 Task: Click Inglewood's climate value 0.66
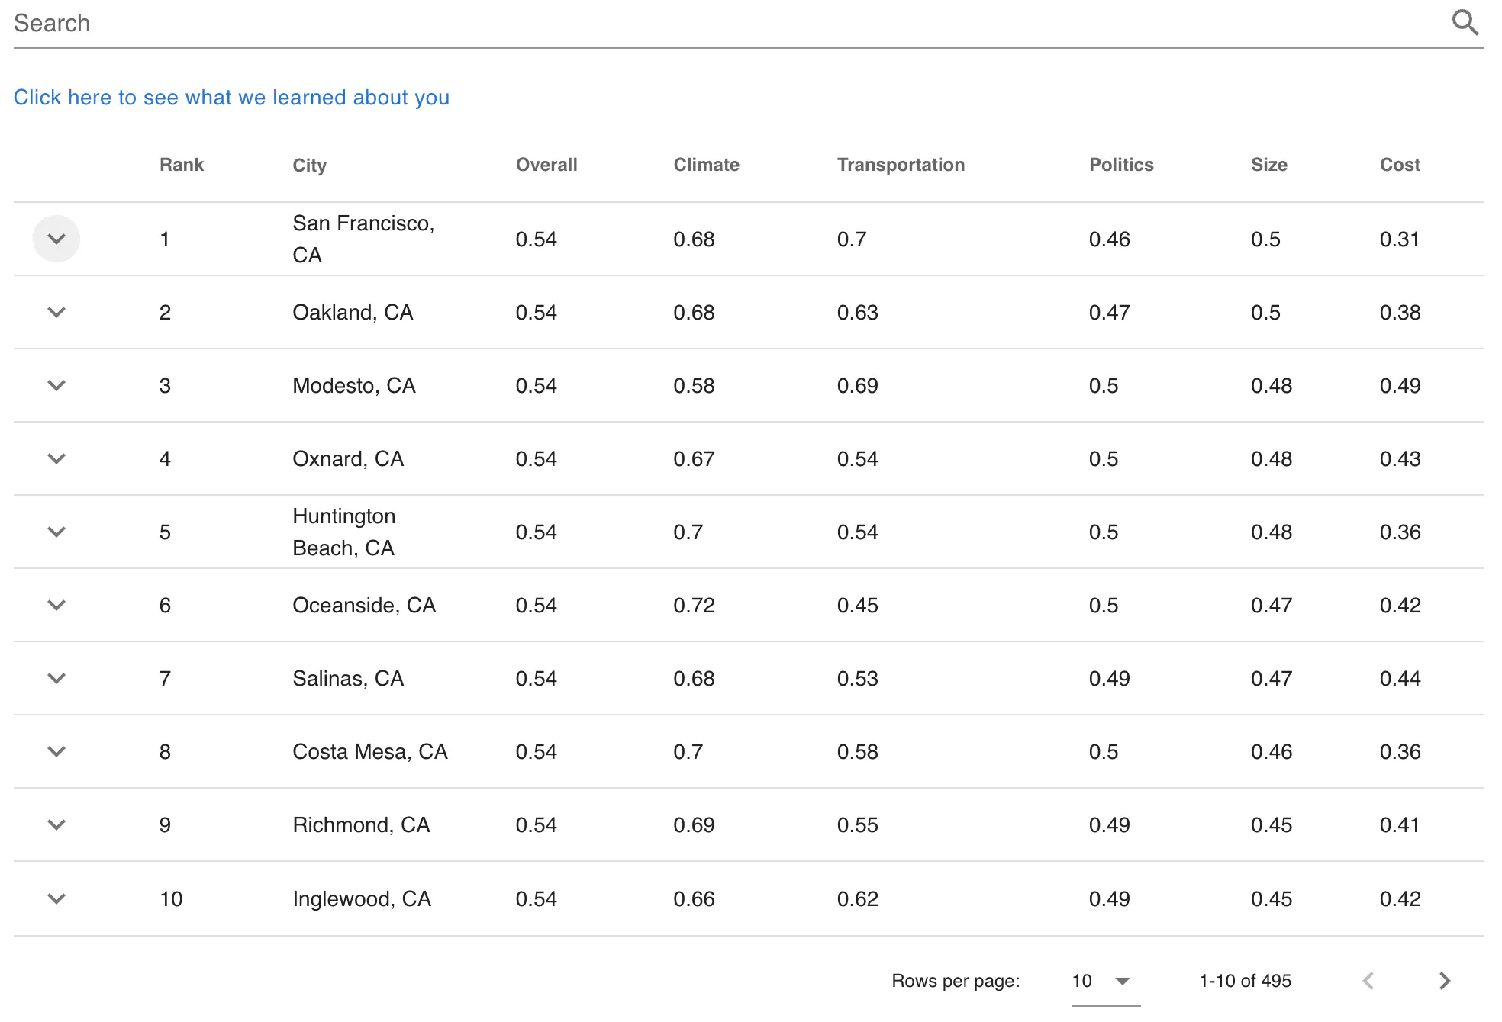[x=694, y=898]
